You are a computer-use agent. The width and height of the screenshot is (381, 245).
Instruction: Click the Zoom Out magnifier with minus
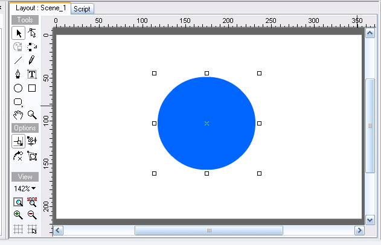[32, 215]
